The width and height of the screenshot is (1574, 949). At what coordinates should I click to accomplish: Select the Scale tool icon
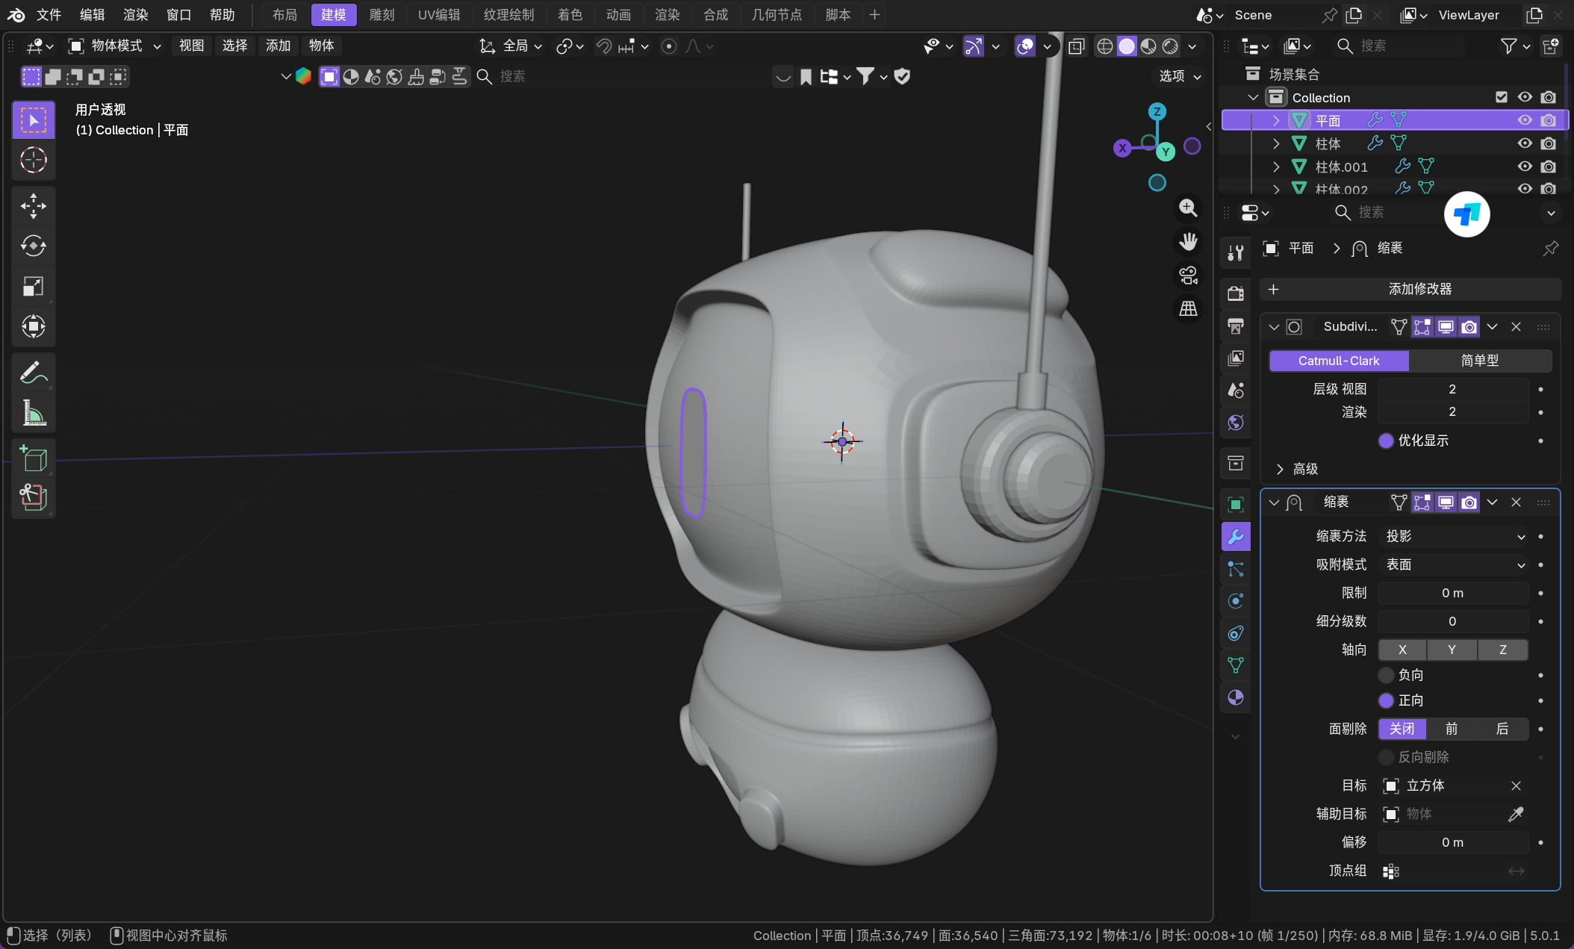point(33,286)
